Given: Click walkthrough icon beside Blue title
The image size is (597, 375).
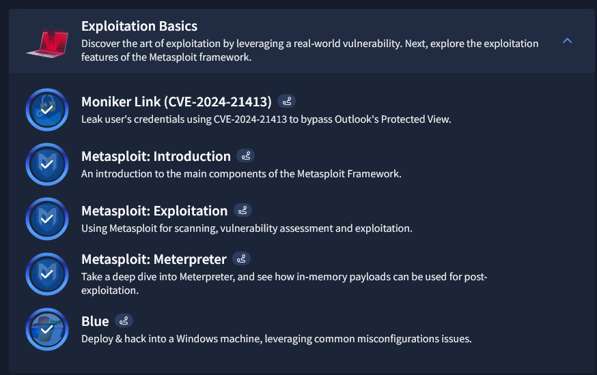Looking at the screenshot, I should tap(124, 320).
